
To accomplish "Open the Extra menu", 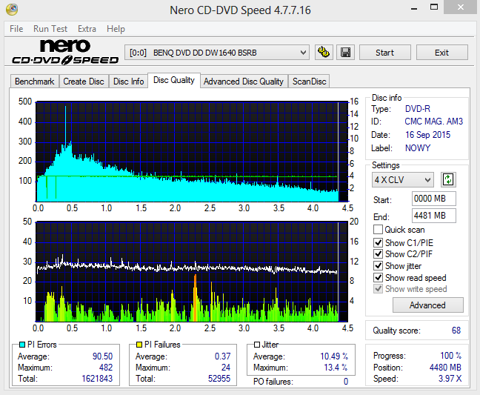I will [87, 29].
